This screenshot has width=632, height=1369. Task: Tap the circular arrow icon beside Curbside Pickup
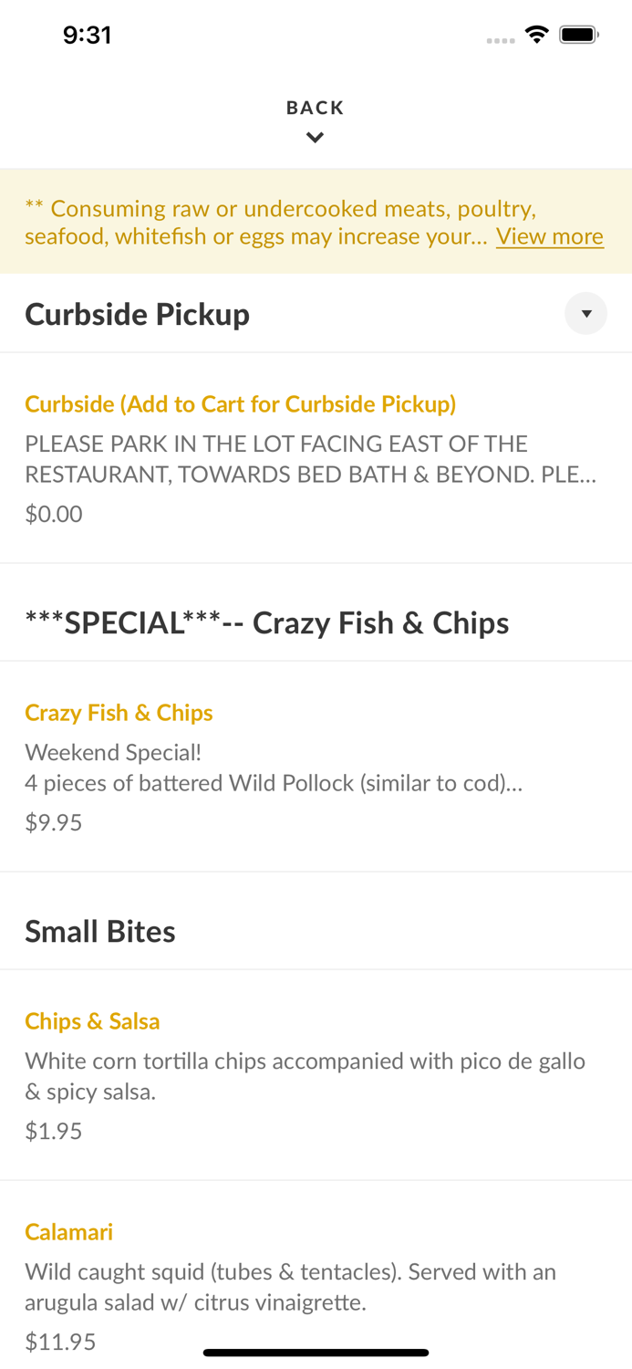(586, 313)
